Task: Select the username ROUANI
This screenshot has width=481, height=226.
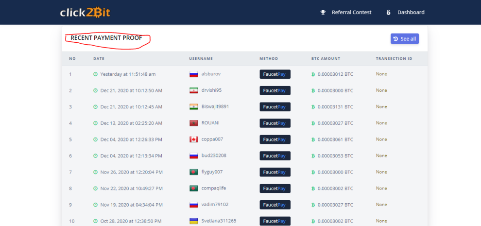Action: click(x=210, y=123)
